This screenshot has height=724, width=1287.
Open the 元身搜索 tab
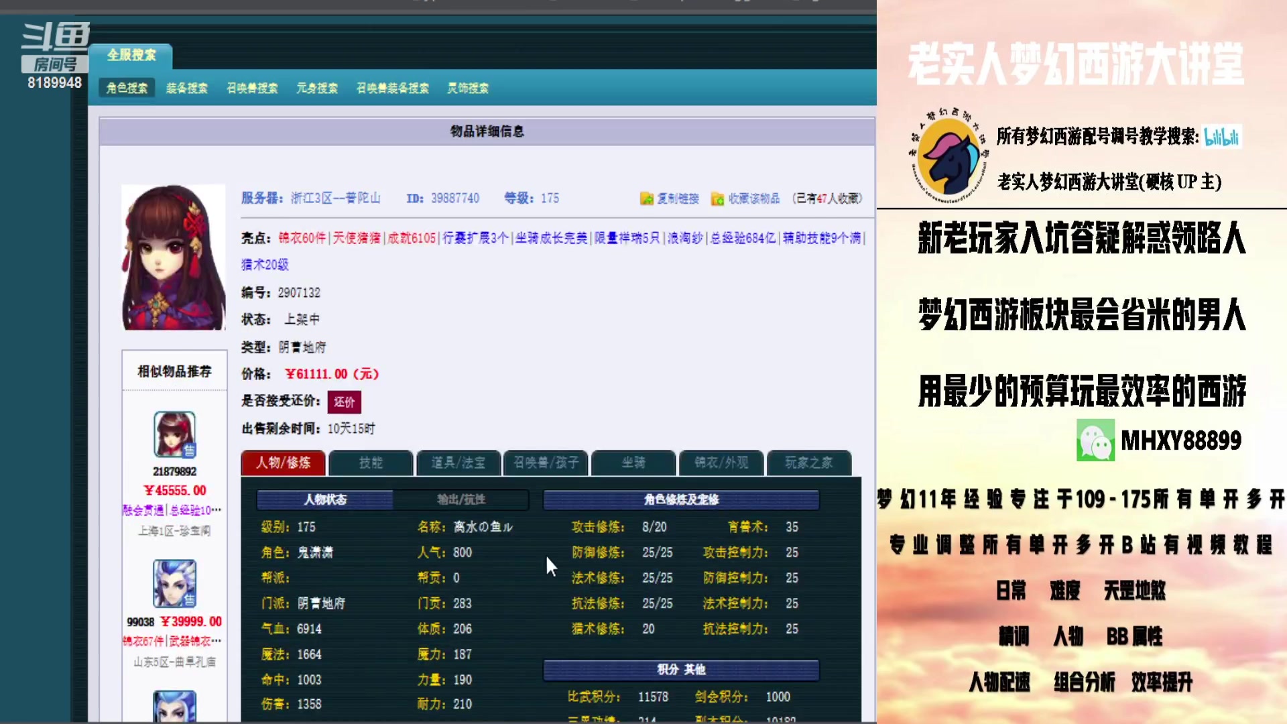click(317, 88)
